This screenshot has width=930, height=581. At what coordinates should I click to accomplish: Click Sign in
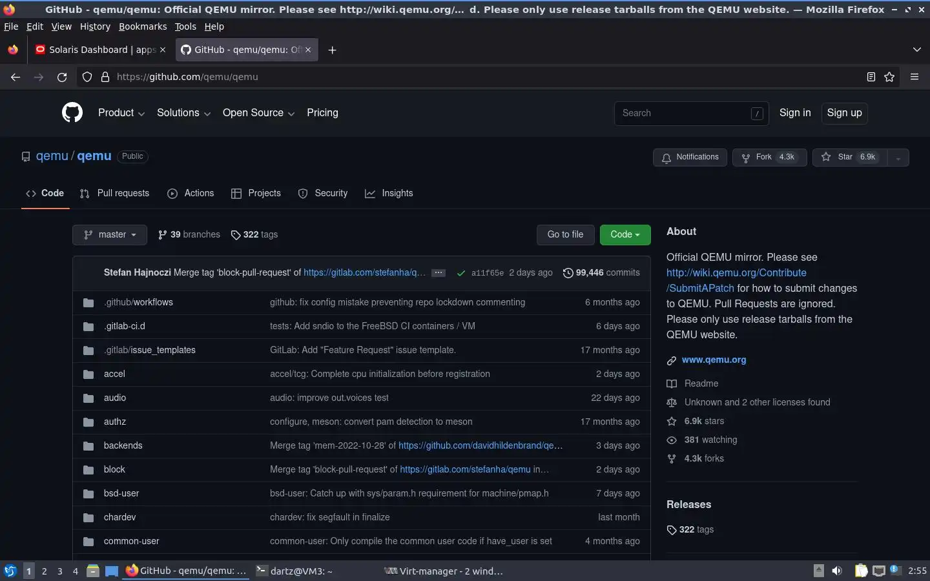(795, 112)
